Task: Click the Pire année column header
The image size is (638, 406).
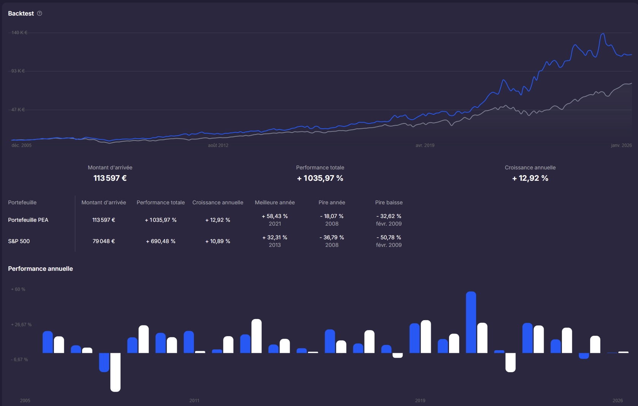Action: coord(332,202)
